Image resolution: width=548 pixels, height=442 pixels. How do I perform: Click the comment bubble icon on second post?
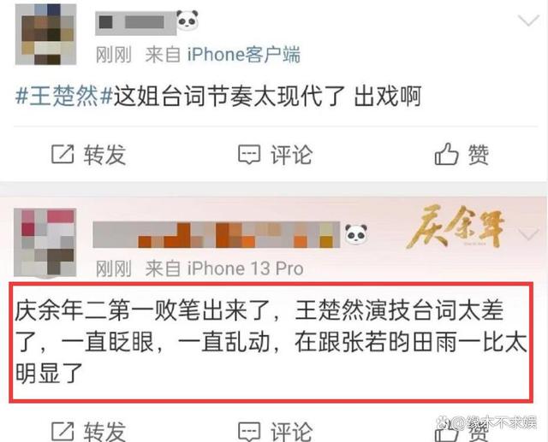pyautogui.click(x=249, y=432)
